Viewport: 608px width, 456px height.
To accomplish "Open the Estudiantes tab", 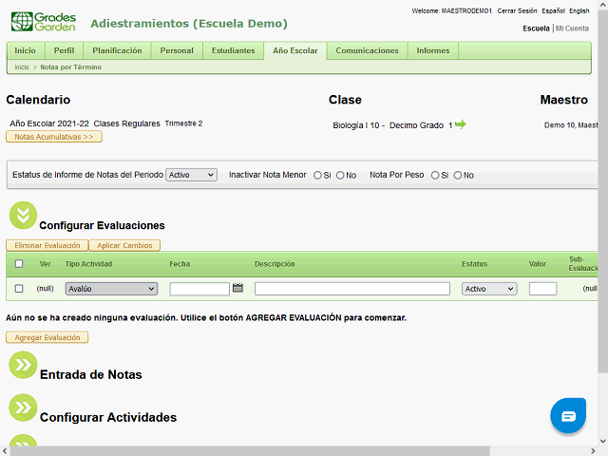I will (234, 50).
